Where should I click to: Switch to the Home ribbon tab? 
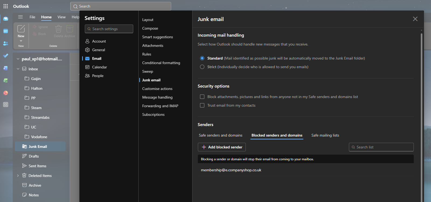(x=46, y=17)
